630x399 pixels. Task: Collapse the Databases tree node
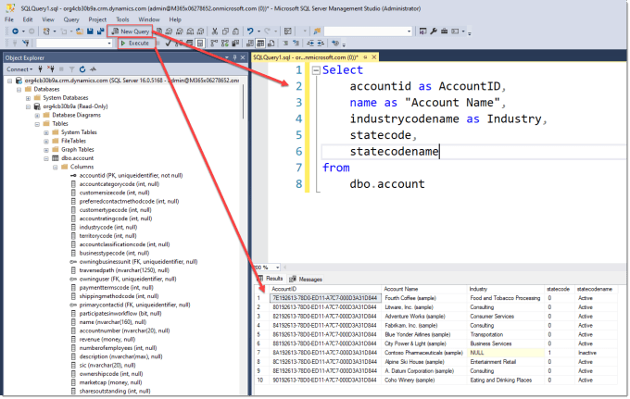coord(19,89)
